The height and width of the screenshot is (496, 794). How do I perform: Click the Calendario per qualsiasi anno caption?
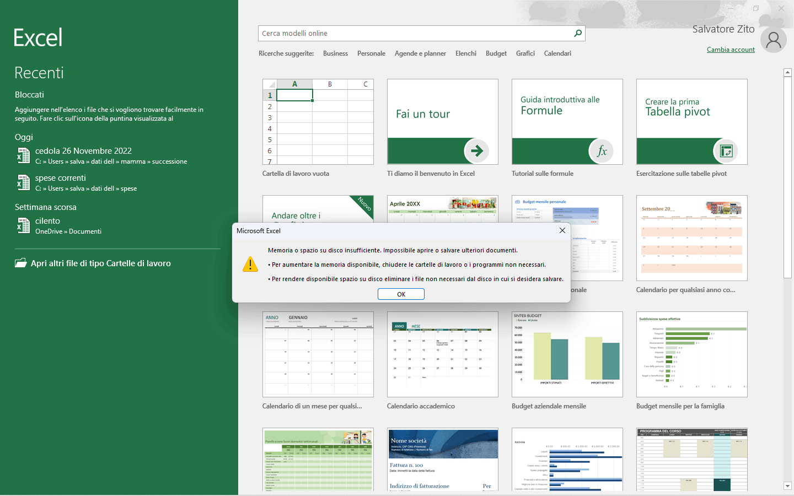[x=685, y=290]
